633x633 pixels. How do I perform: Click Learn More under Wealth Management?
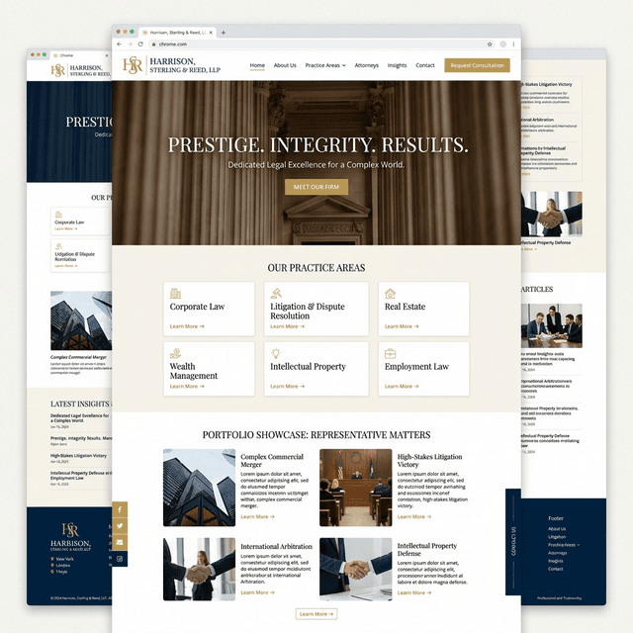(186, 387)
